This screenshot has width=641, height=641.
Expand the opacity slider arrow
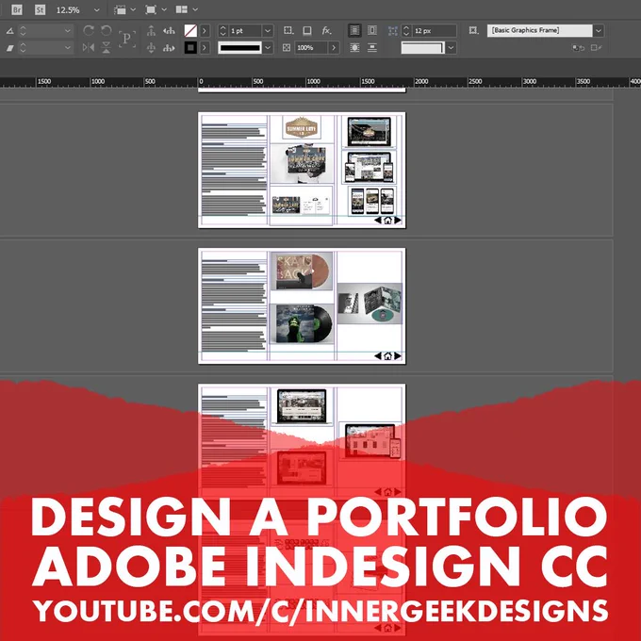[x=334, y=48]
